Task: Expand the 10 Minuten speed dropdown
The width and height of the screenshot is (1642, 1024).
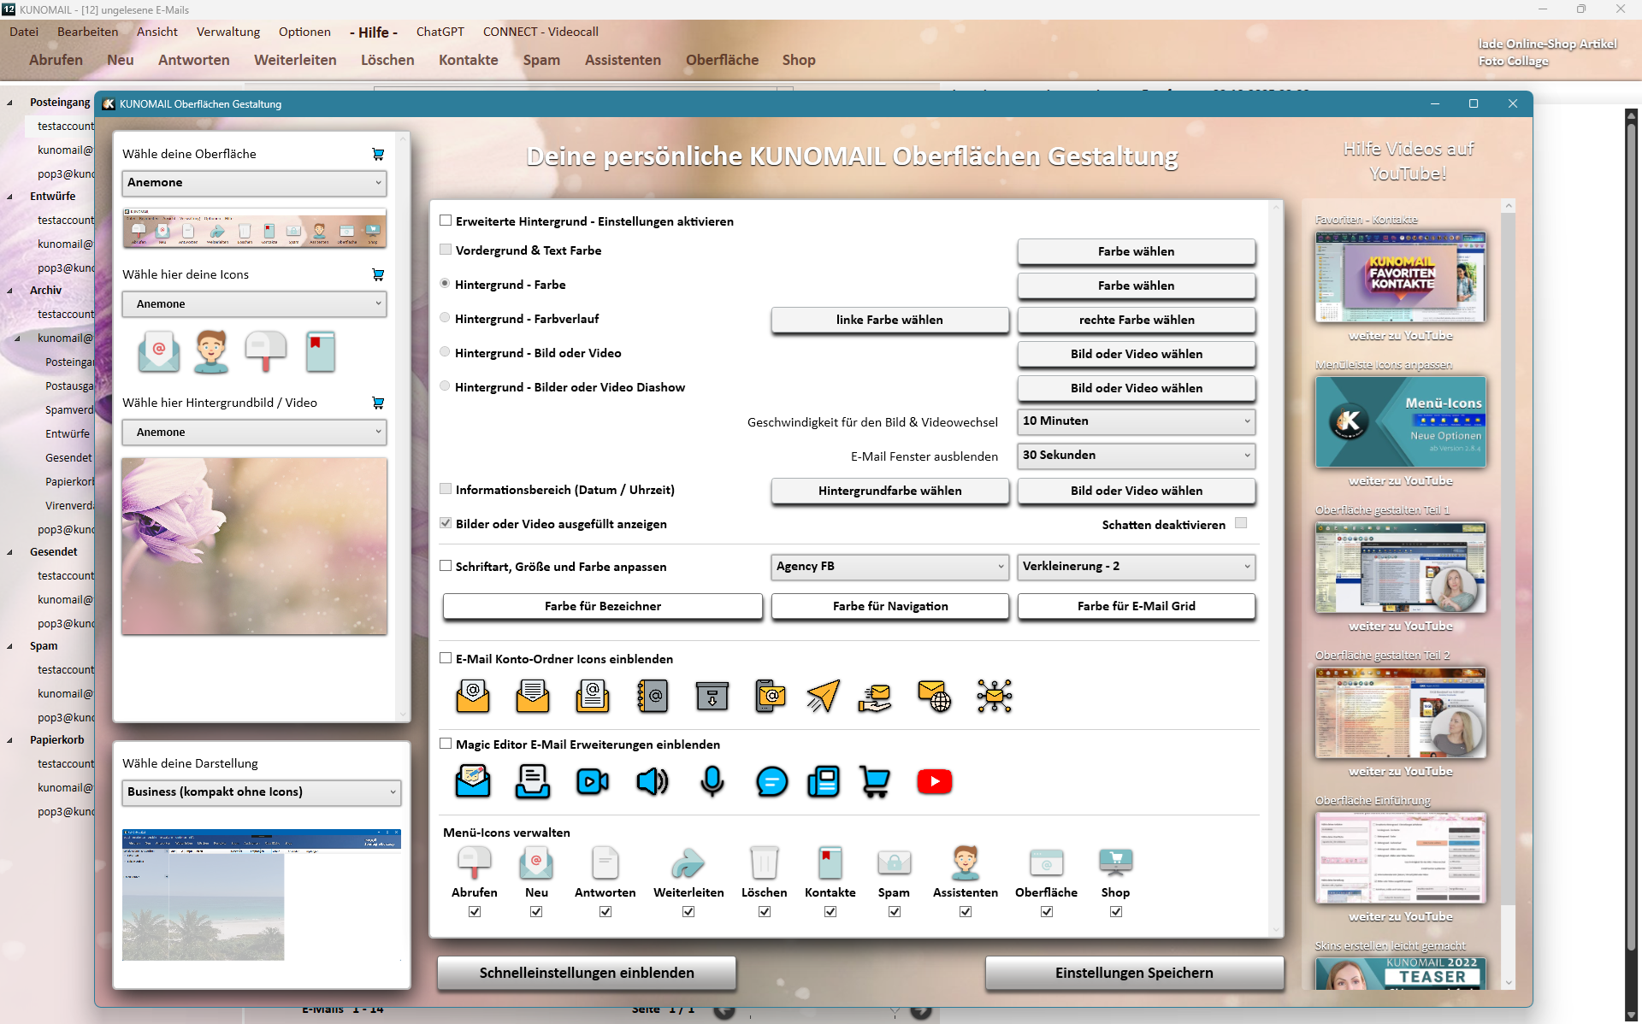Action: pyautogui.click(x=1136, y=421)
